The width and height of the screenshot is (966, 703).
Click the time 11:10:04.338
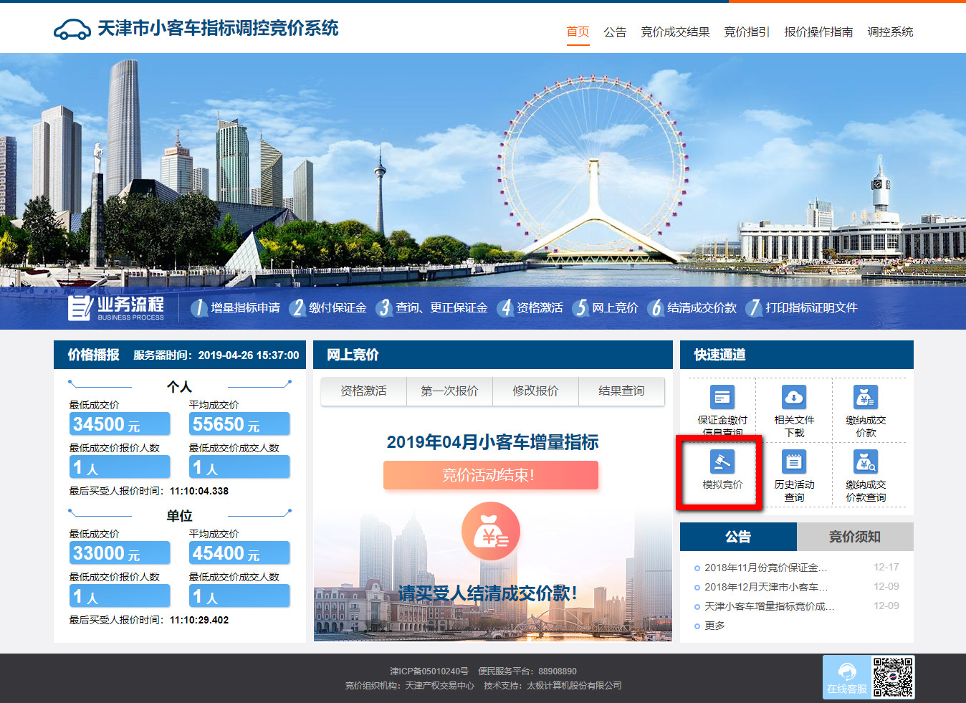tap(199, 492)
